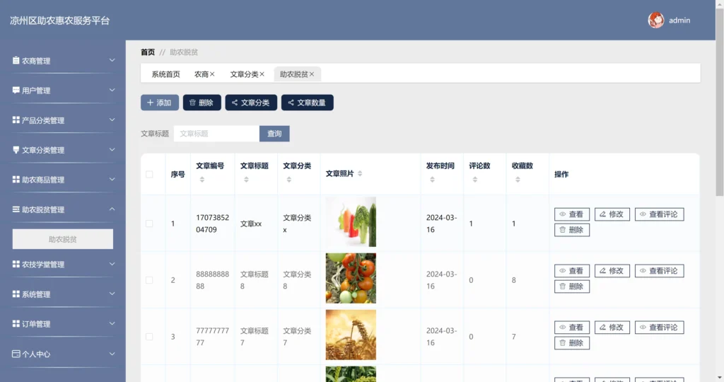Open the 文章数量 chart button

pos(308,103)
